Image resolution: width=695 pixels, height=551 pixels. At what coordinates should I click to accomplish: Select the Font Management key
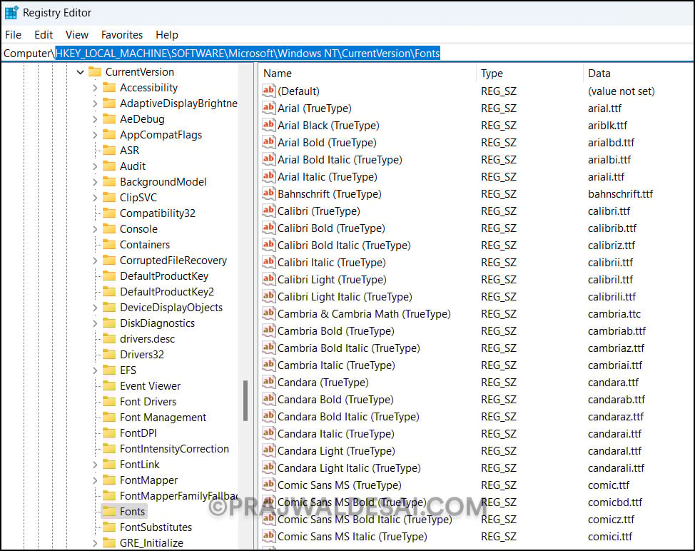163,417
